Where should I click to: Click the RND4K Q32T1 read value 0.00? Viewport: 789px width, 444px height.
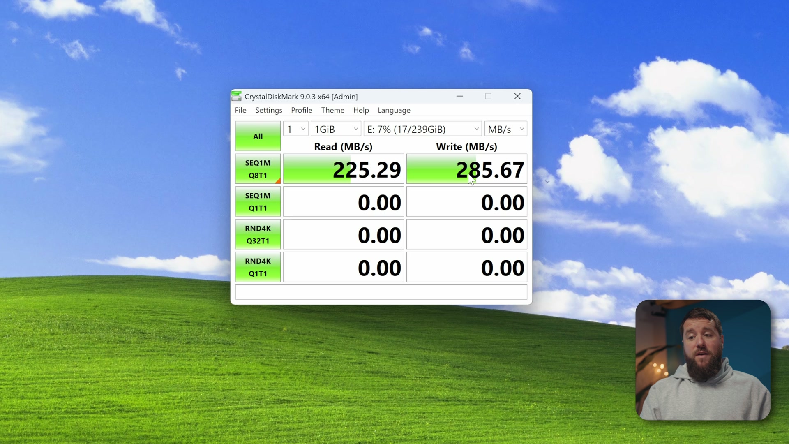(x=344, y=234)
